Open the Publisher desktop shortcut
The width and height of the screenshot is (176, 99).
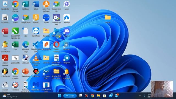[26, 5]
